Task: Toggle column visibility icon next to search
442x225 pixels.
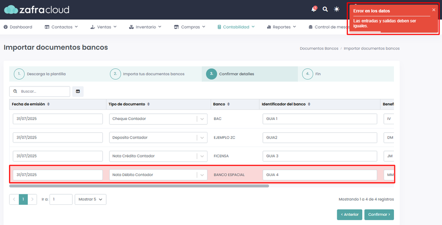Action: [78, 91]
